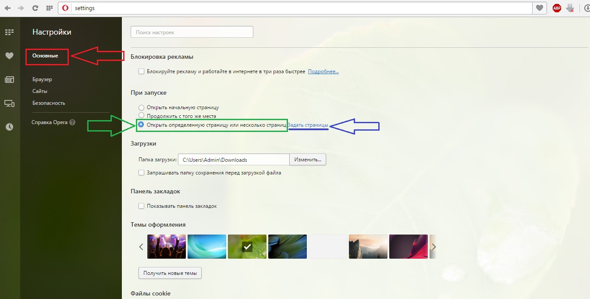Open Speed Dial grid icon in sidebar
Screen dimensions: 590x299
click(9, 32)
